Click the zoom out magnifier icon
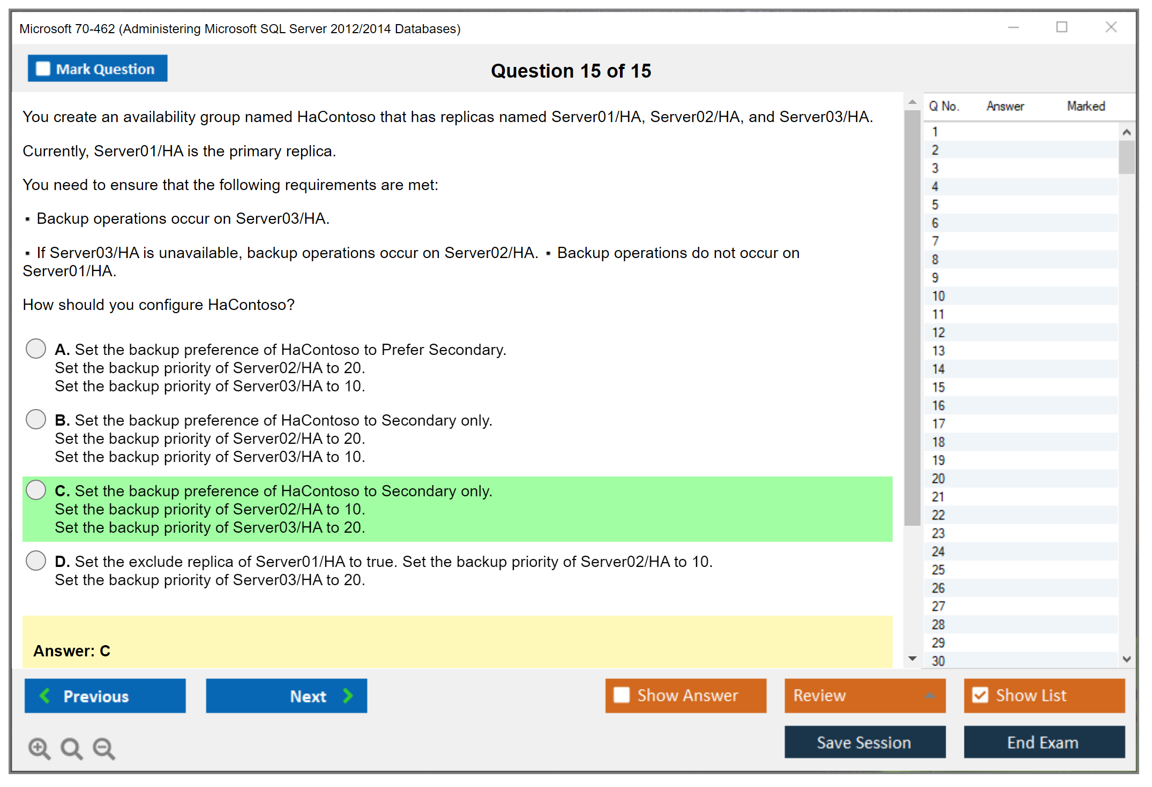This screenshot has width=1152, height=787. [103, 748]
